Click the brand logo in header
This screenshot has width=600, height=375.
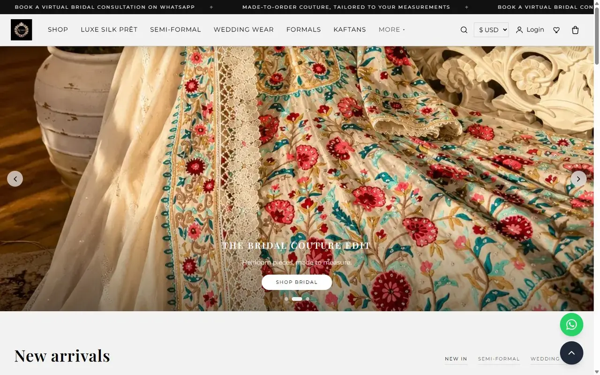(x=22, y=30)
